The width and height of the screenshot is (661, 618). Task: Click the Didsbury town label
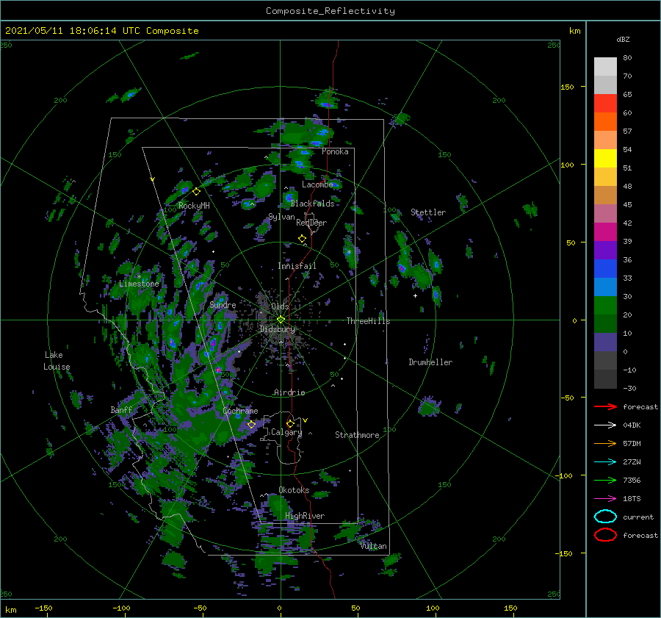tap(278, 329)
